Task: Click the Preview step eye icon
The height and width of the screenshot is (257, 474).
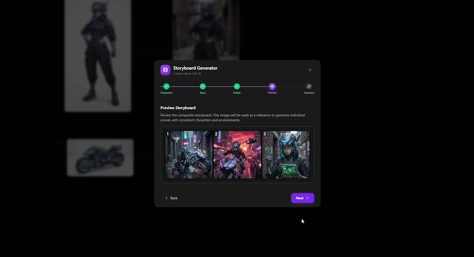Action: click(272, 86)
